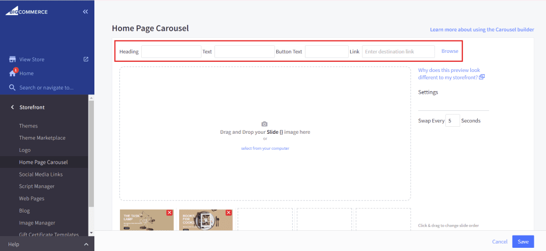Go to Home in the sidebar

coord(27,74)
